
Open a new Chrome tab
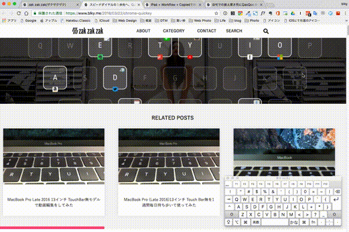(270, 5)
